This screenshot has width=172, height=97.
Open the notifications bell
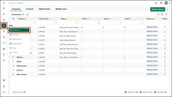pos(156,3)
